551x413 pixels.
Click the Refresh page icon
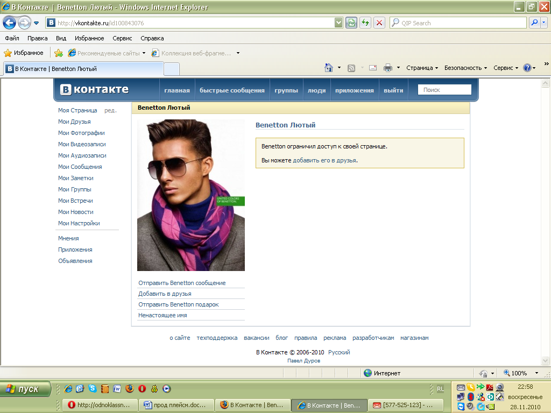click(x=365, y=23)
